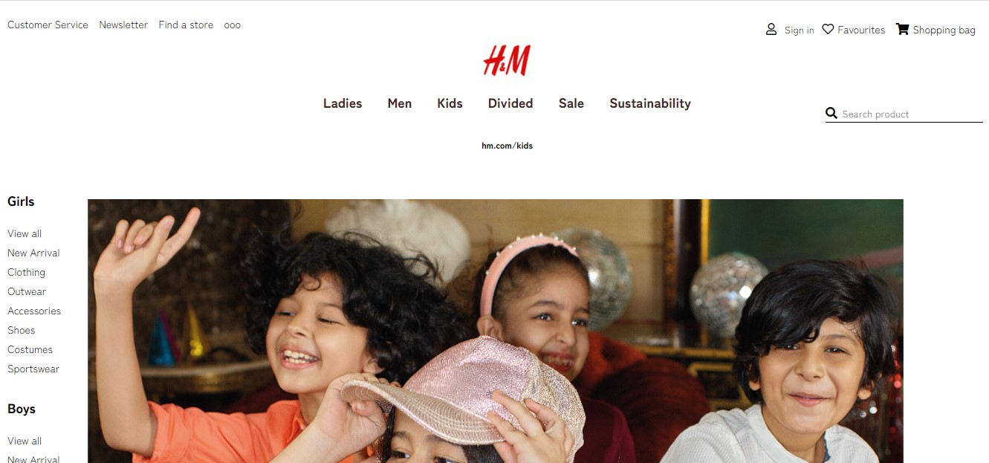Open the Newsletter link
Image resolution: width=989 pixels, height=463 pixels.
tap(123, 25)
